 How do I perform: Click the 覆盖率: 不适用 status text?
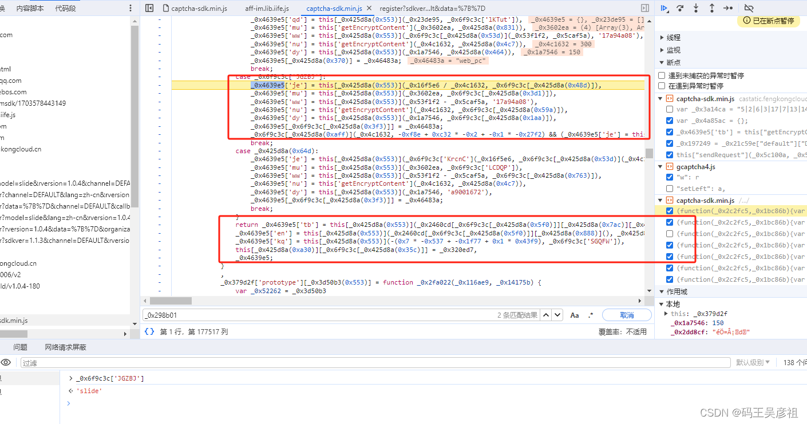click(623, 331)
